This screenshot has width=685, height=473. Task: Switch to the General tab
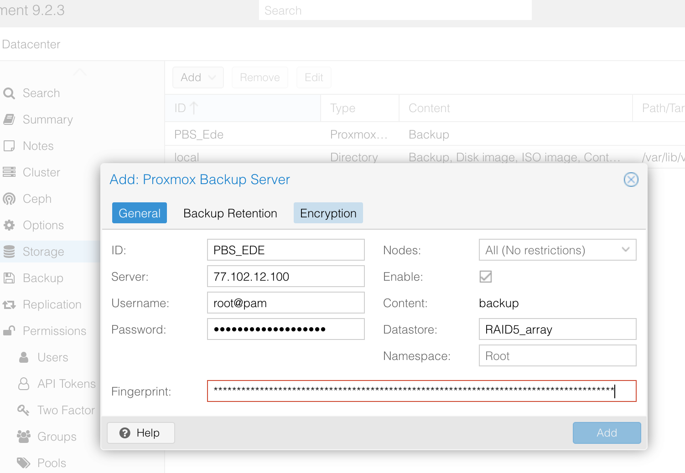click(x=140, y=213)
